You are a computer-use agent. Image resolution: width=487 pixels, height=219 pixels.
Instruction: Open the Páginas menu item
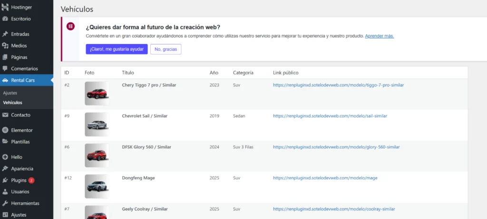pyautogui.click(x=19, y=57)
